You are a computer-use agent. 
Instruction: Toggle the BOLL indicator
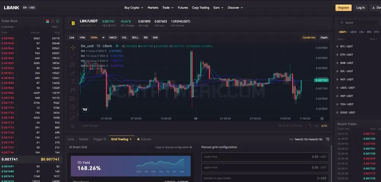point(135,38)
